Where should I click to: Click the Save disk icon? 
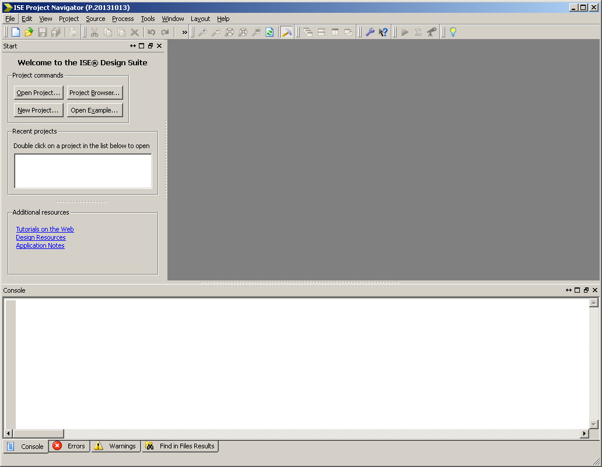[42, 32]
